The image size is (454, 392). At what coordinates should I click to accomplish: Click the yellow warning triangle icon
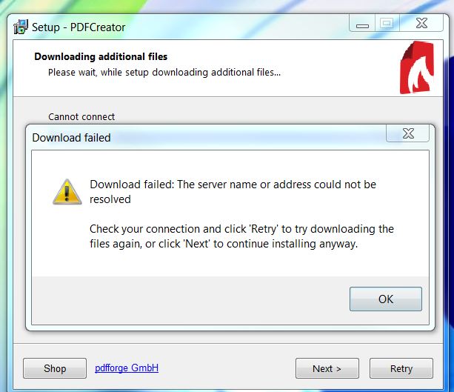click(67, 192)
